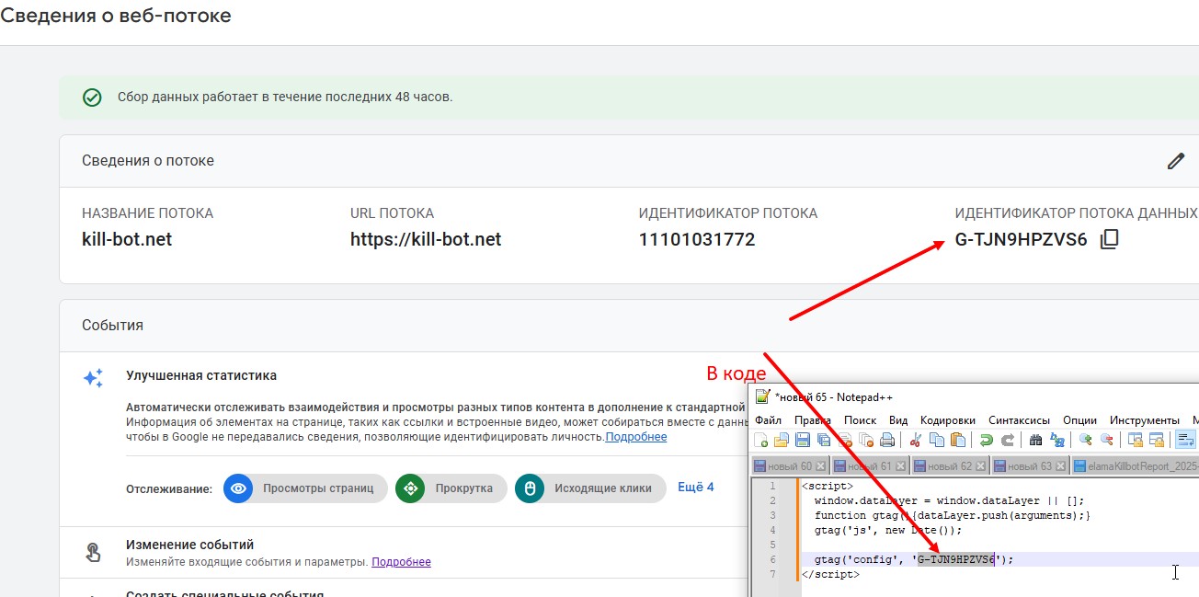Screen dimensions: 1199x597
Task: Zoom in using the magnifier plus icon
Action: 1085,440
